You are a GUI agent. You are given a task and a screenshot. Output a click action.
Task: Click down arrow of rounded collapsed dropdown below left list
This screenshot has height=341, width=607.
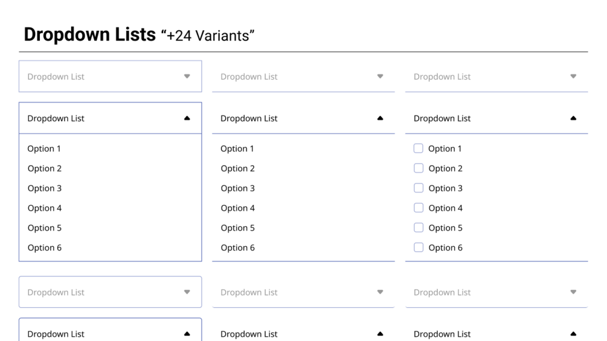pyautogui.click(x=187, y=292)
